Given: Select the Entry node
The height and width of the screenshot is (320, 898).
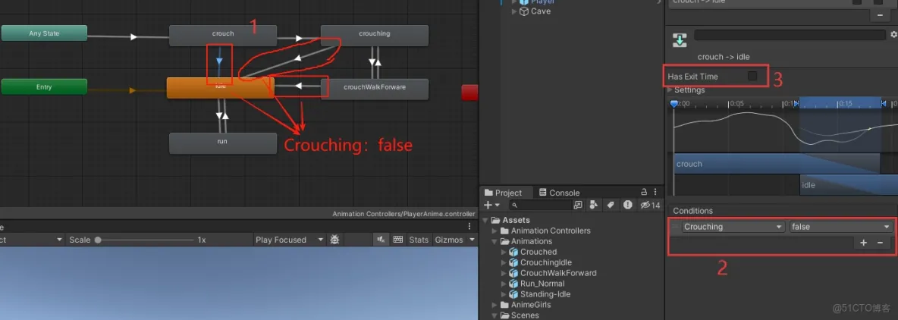Looking at the screenshot, I should pyautogui.click(x=44, y=87).
